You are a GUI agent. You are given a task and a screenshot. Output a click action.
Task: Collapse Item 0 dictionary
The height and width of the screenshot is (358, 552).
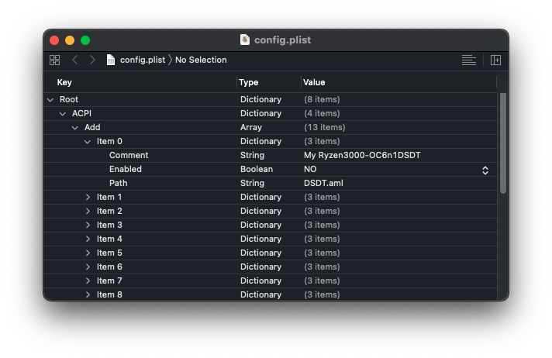[88, 142]
